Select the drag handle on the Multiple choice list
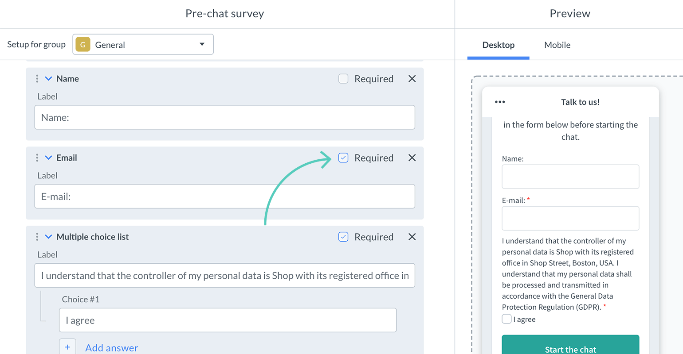 (x=37, y=237)
